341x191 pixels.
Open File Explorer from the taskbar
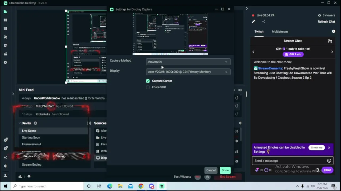pyautogui.click(x=120, y=186)
